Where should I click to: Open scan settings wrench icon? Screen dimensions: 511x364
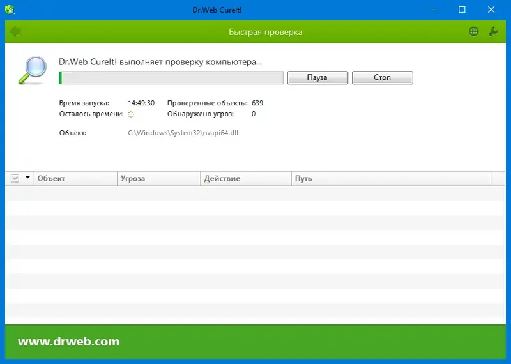[493, 31]
